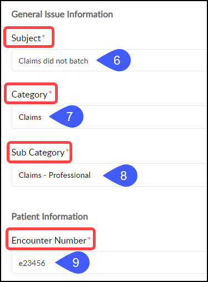Click the red asterisk beside Subject
208x282 pixels.
click(43, 36)
